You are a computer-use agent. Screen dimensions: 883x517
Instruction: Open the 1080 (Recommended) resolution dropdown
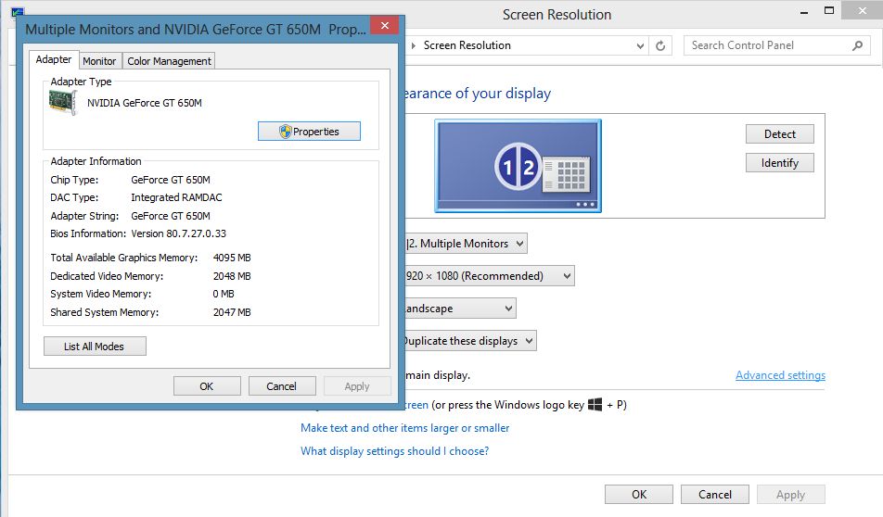click(x=490, y=276)
